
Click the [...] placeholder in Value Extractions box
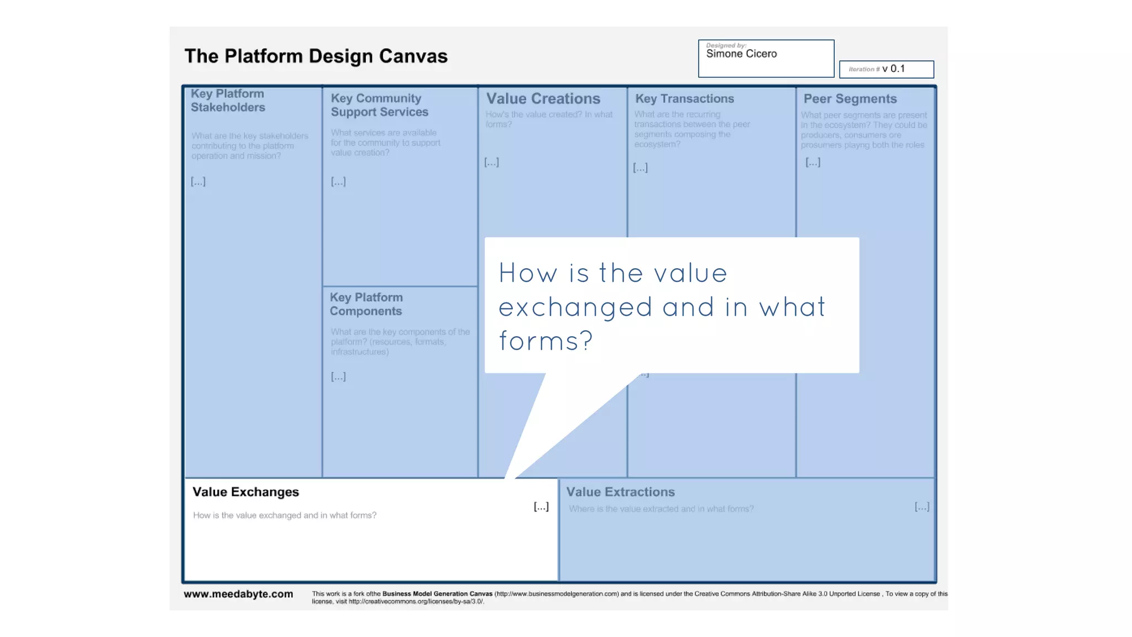pos(922,507)
